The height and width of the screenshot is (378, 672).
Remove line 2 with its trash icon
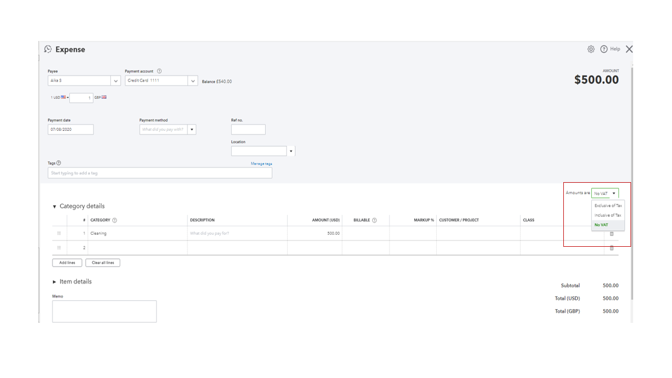[x=611, y=248]
